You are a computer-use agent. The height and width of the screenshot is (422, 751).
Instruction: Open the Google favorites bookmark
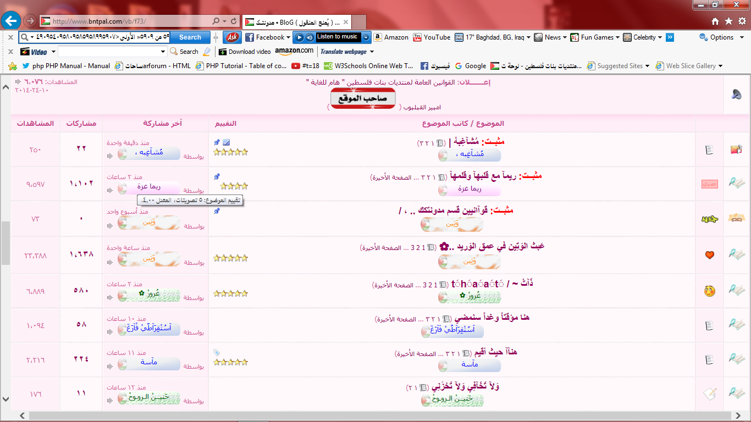(x=470, y=66)
